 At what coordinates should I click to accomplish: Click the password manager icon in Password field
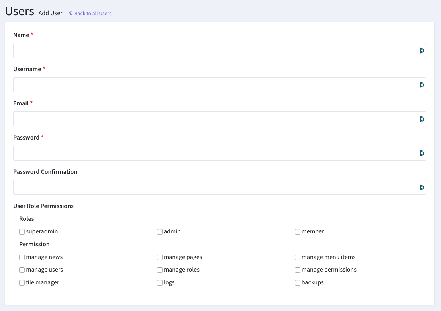pos(421,153)
